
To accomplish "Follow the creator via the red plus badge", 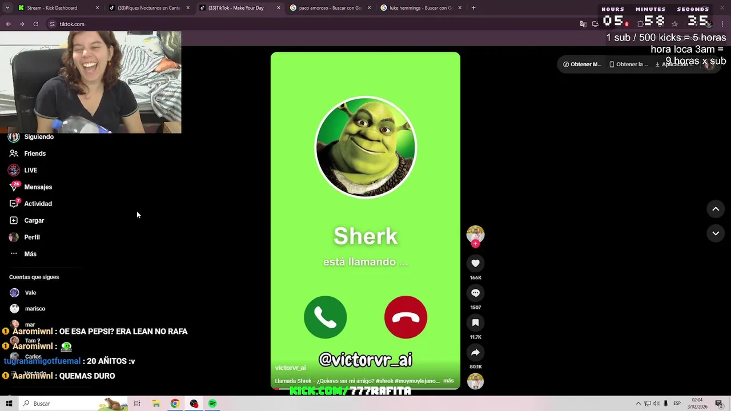I will pos(475,244).
